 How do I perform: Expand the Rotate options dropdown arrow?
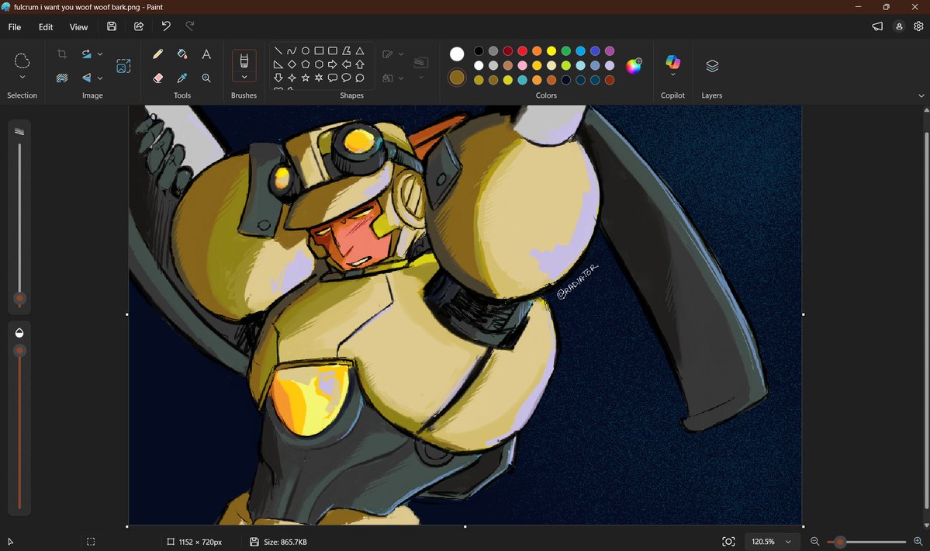(99, 54)
